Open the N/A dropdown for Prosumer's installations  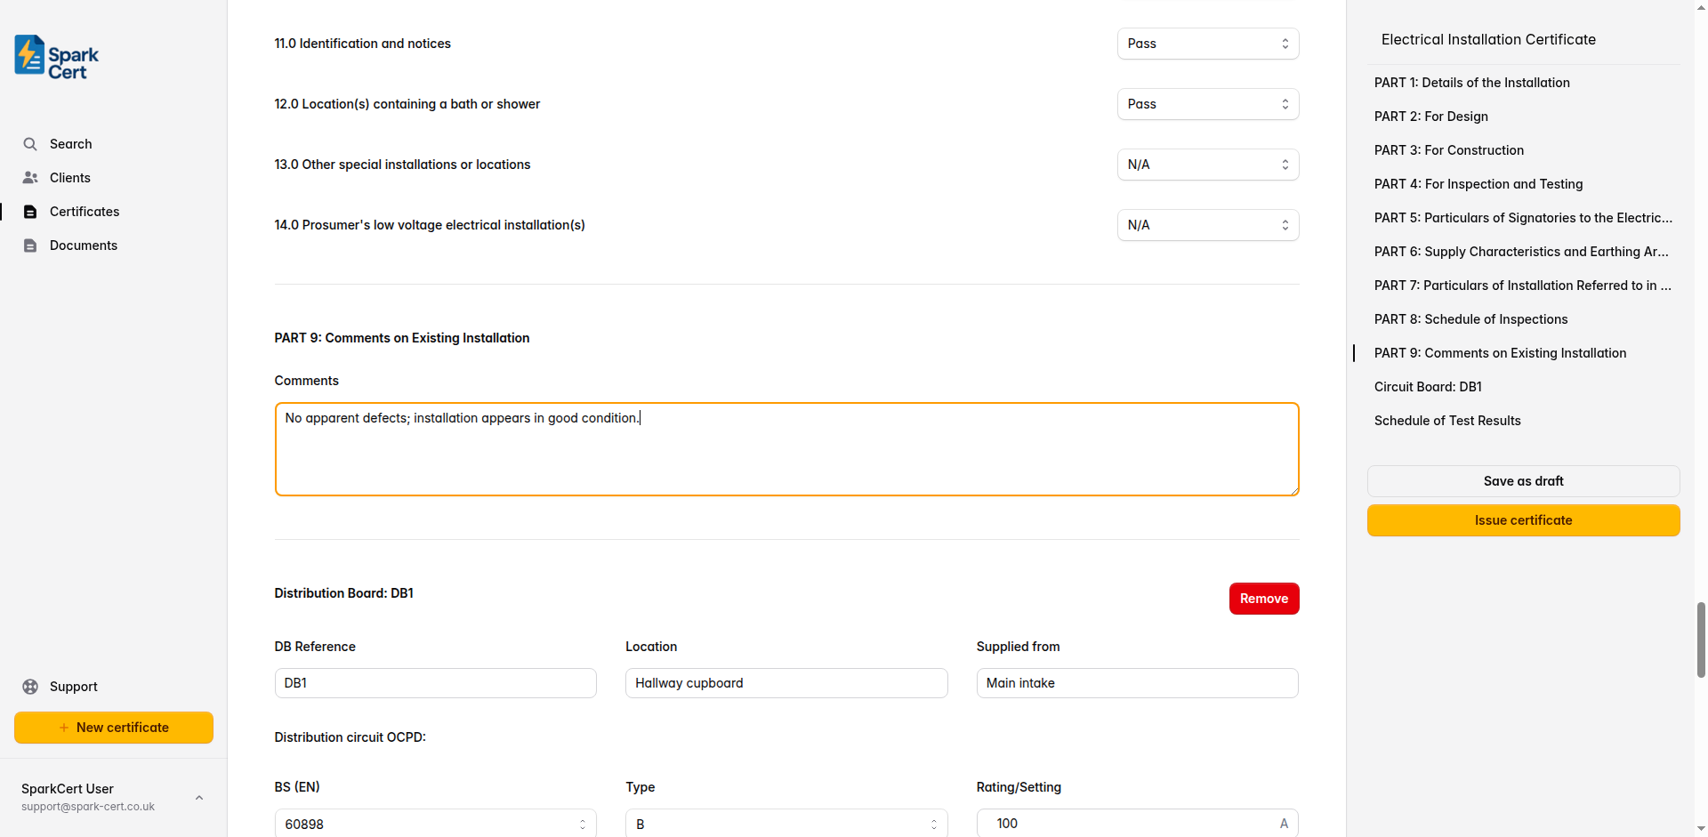1207,224
